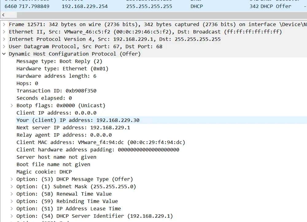
Task: Click the left scroll arrow above the details pane
Action: point(3,15)
